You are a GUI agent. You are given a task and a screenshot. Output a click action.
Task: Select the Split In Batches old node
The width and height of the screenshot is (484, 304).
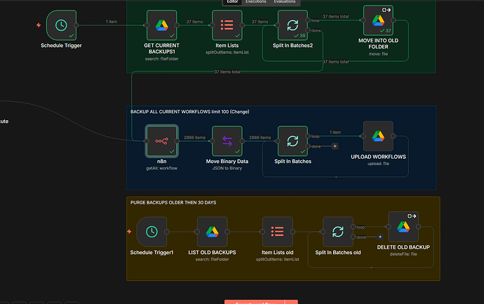(338, 231)
